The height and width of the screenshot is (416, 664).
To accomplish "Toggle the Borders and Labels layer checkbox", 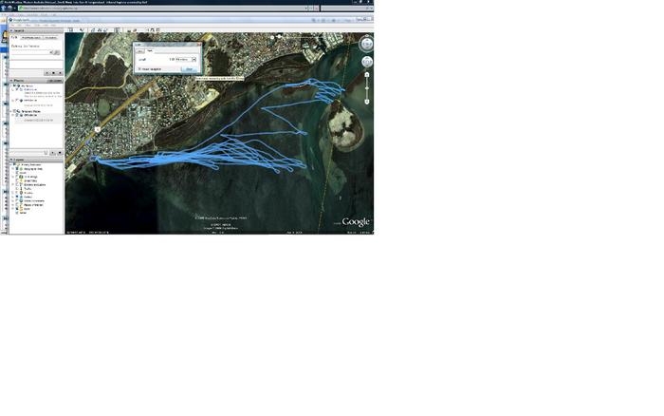I will click(17, 185).
